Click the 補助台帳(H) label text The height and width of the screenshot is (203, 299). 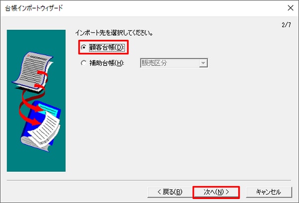(107, 63)
